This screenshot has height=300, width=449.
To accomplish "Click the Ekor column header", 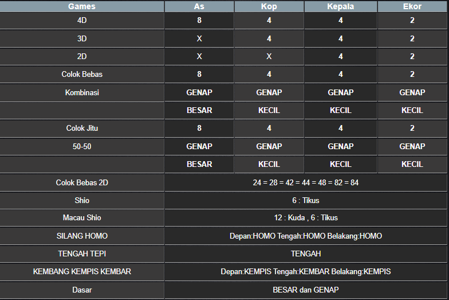I will [412, 6].
